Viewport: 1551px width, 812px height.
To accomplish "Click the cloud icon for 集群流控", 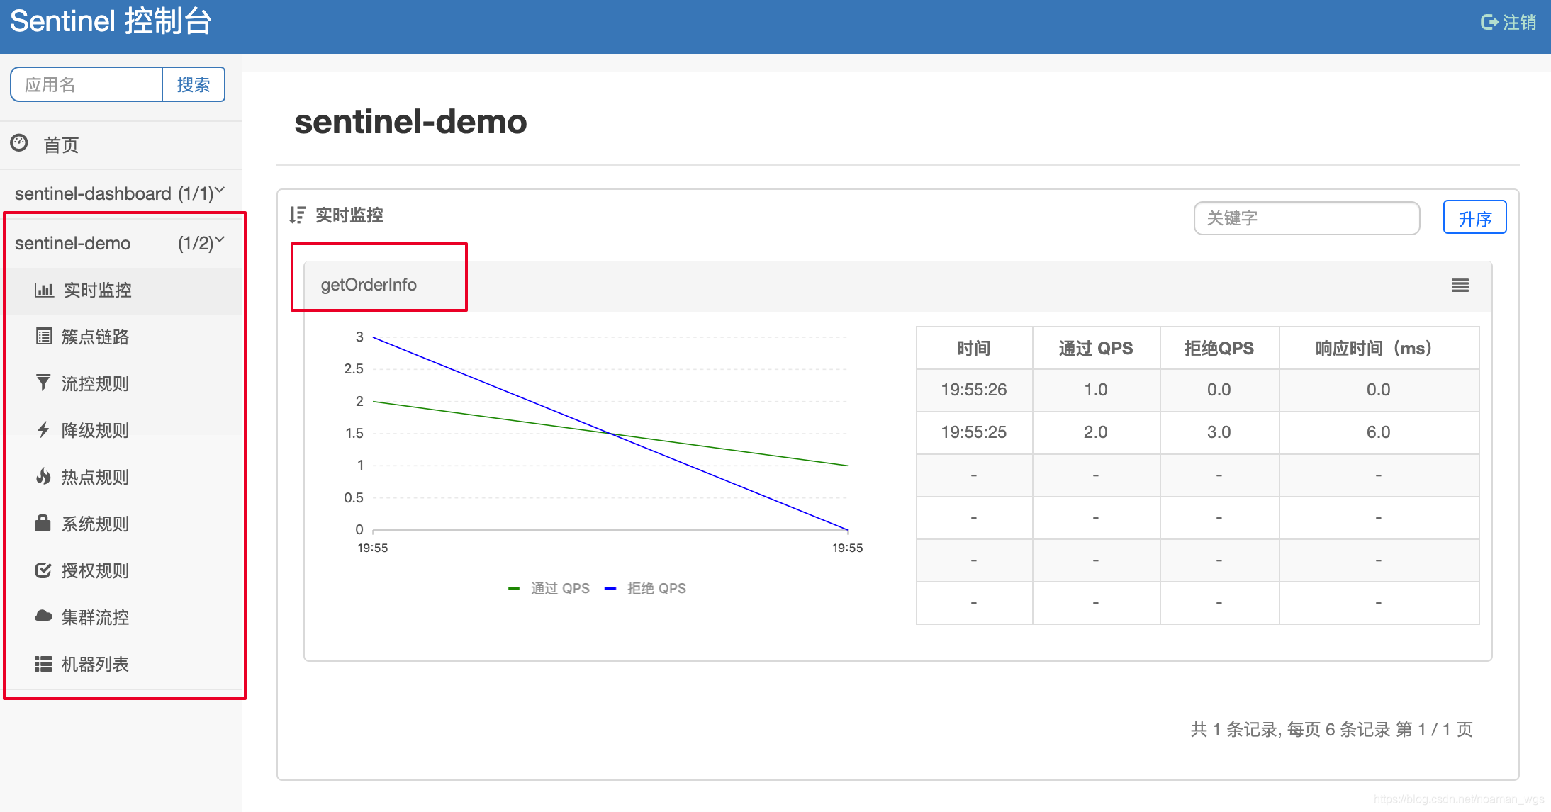I will pos(43,616).
